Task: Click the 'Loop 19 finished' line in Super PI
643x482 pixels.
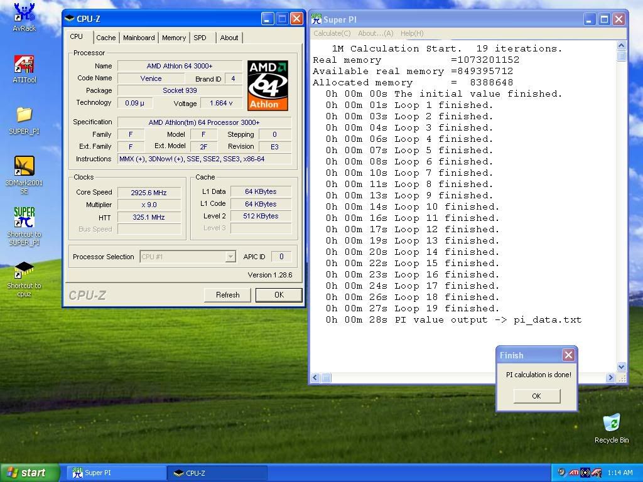Action: coord(413,309)
